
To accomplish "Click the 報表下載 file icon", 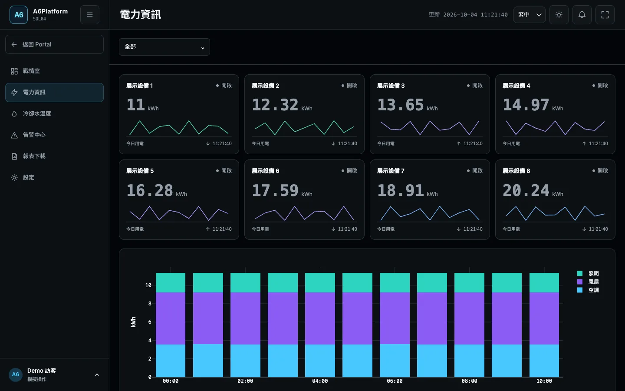I will click(14, 156).
